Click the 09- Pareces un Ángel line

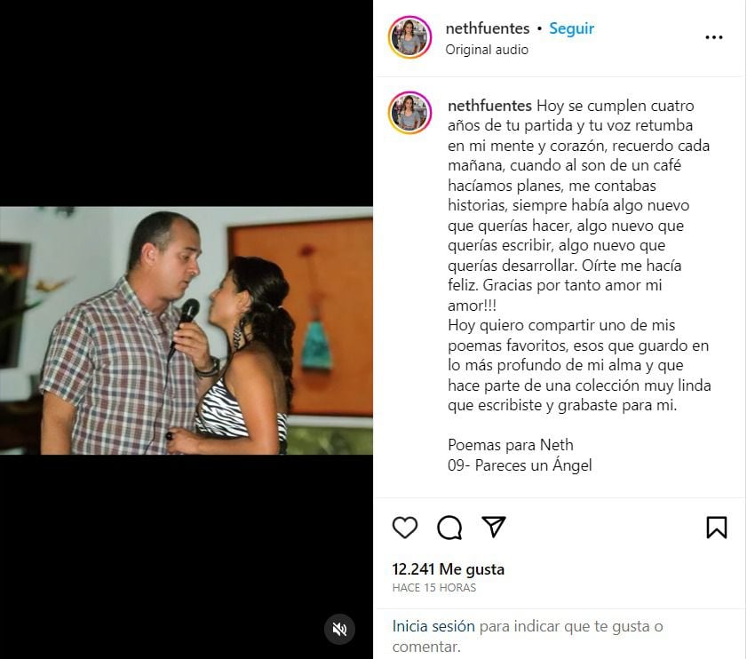point(520,465)
